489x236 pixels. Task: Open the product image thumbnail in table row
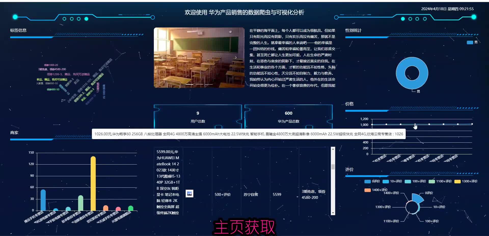(x=189, y=194)
